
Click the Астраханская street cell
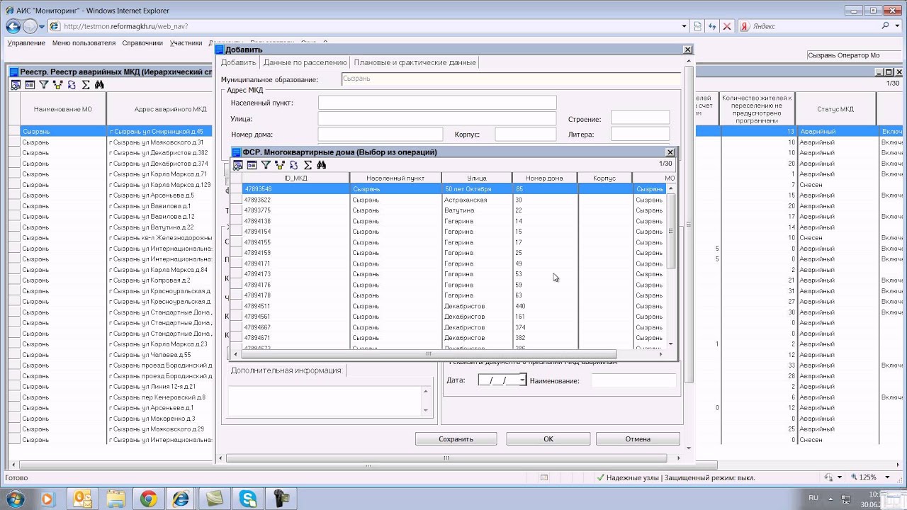pyautogui.click(x=477, y=200)
